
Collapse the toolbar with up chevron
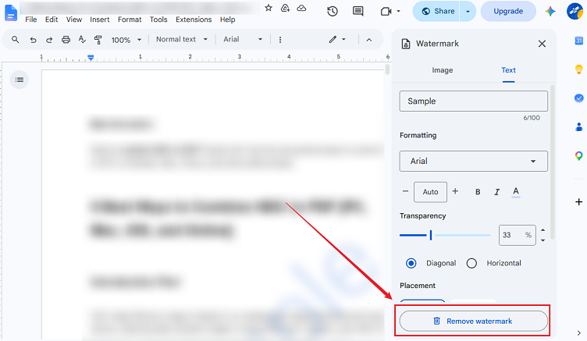tap(369, 40)
